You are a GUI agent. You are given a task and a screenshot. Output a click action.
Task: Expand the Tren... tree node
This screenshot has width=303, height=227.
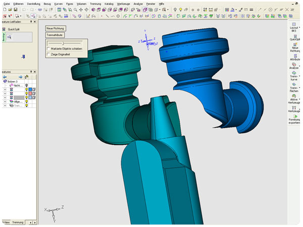click(5, 106)
